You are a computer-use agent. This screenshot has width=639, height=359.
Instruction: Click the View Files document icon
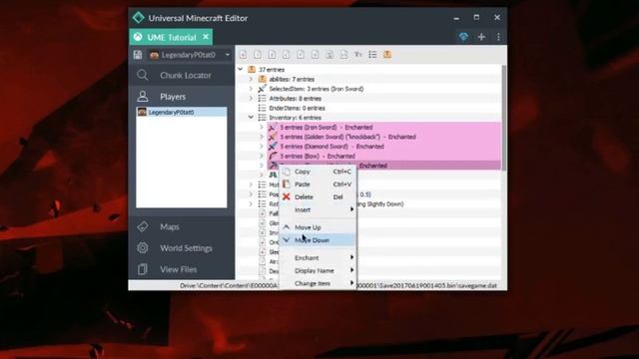click(x=142, y=269)
